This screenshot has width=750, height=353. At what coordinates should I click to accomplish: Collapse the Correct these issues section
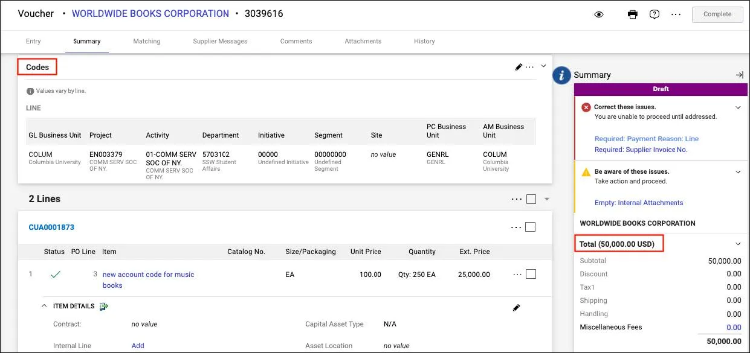738,107
